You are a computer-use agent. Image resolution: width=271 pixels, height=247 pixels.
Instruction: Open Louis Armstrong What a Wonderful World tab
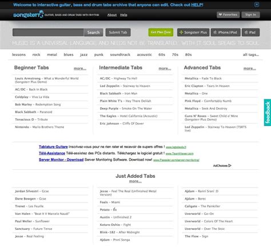(x=47, y=80)
